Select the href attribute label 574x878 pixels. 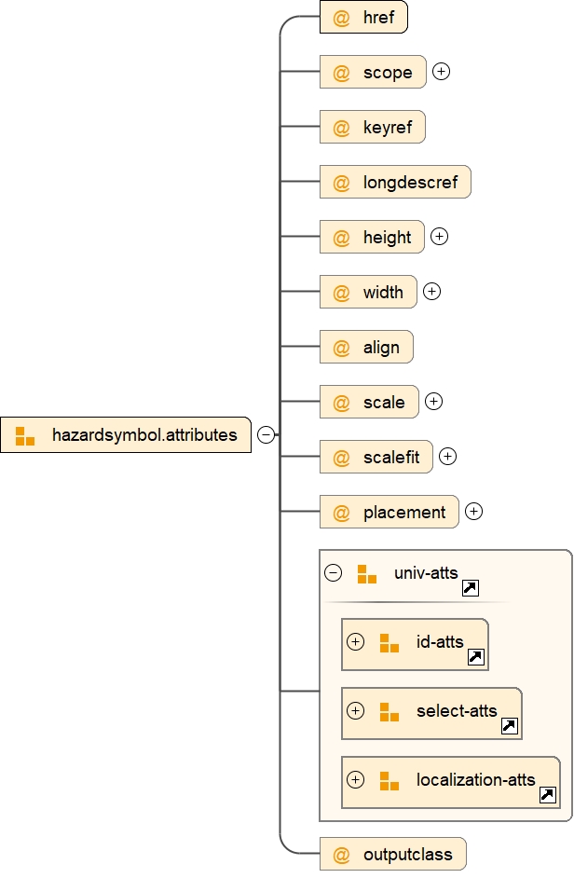click(378, 18)
